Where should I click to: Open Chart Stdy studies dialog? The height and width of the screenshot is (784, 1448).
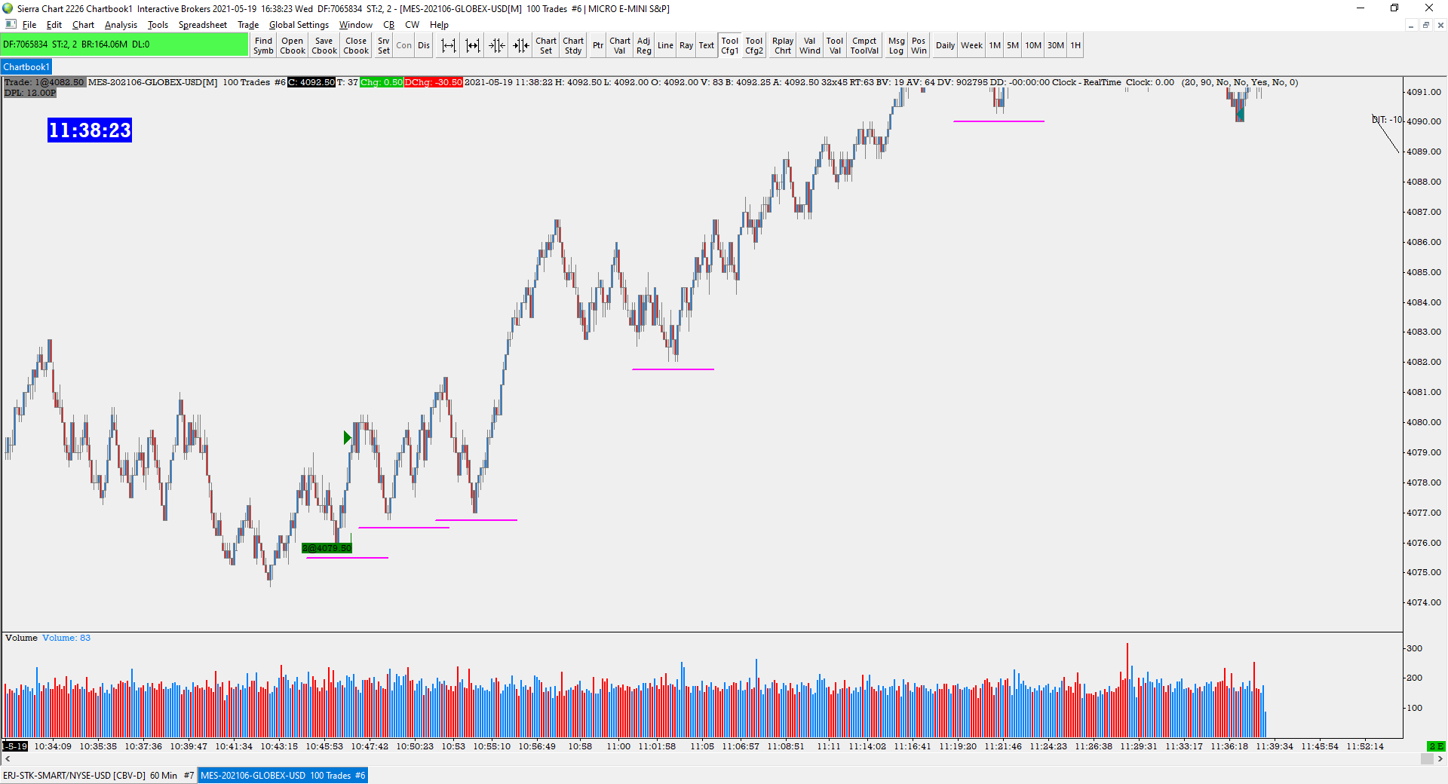[573, 45]
